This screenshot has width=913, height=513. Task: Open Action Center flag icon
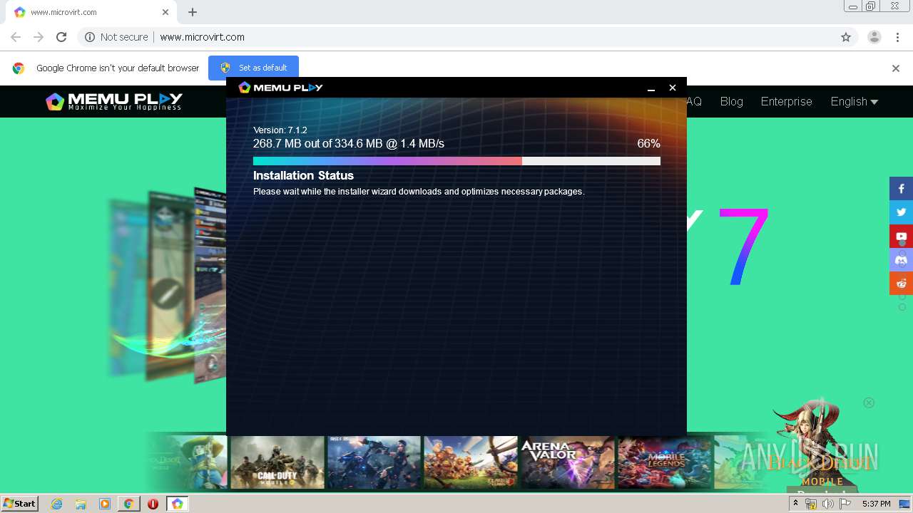pyautogui.click(x=845, y=504)
